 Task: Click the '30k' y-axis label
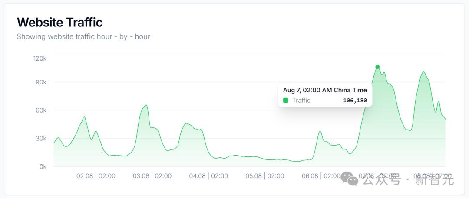click(41, 139)
